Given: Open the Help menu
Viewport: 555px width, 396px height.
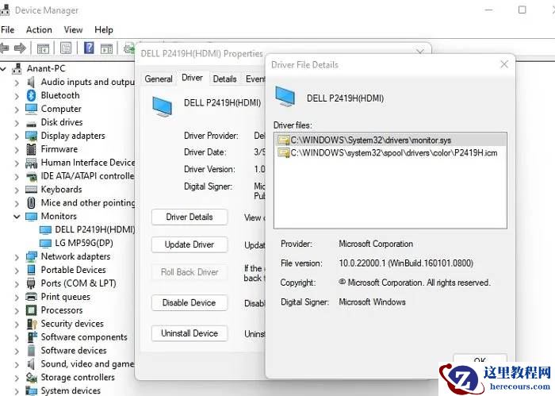Looking at the screenshot, I should 104,29.
